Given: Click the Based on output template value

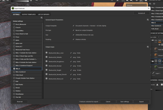Looking at the screenshot, I should pos(84,30).
